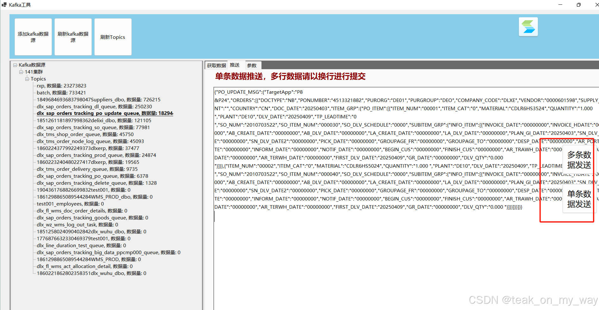The height and width of the screenshot is (310, 599).
Task: Collapse the Kafka数据源 root node
Action: click(15, 65)
